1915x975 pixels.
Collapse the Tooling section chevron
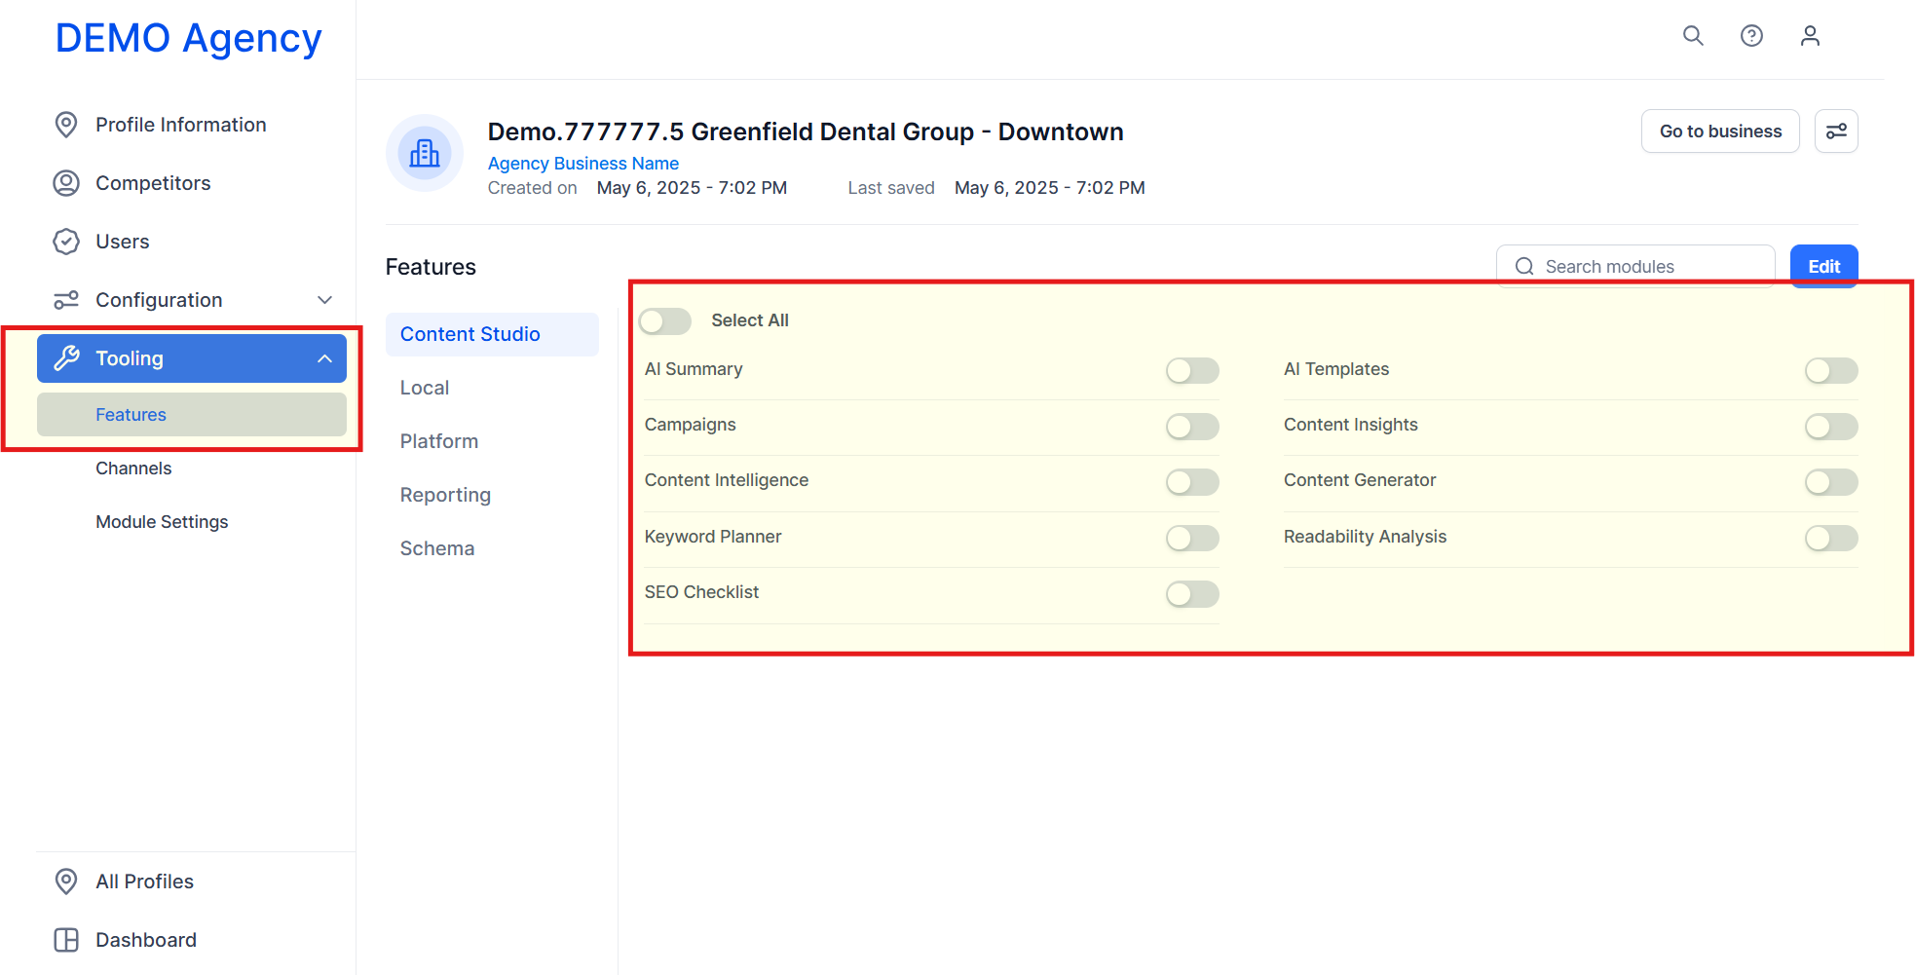click(x=325, y=358)
